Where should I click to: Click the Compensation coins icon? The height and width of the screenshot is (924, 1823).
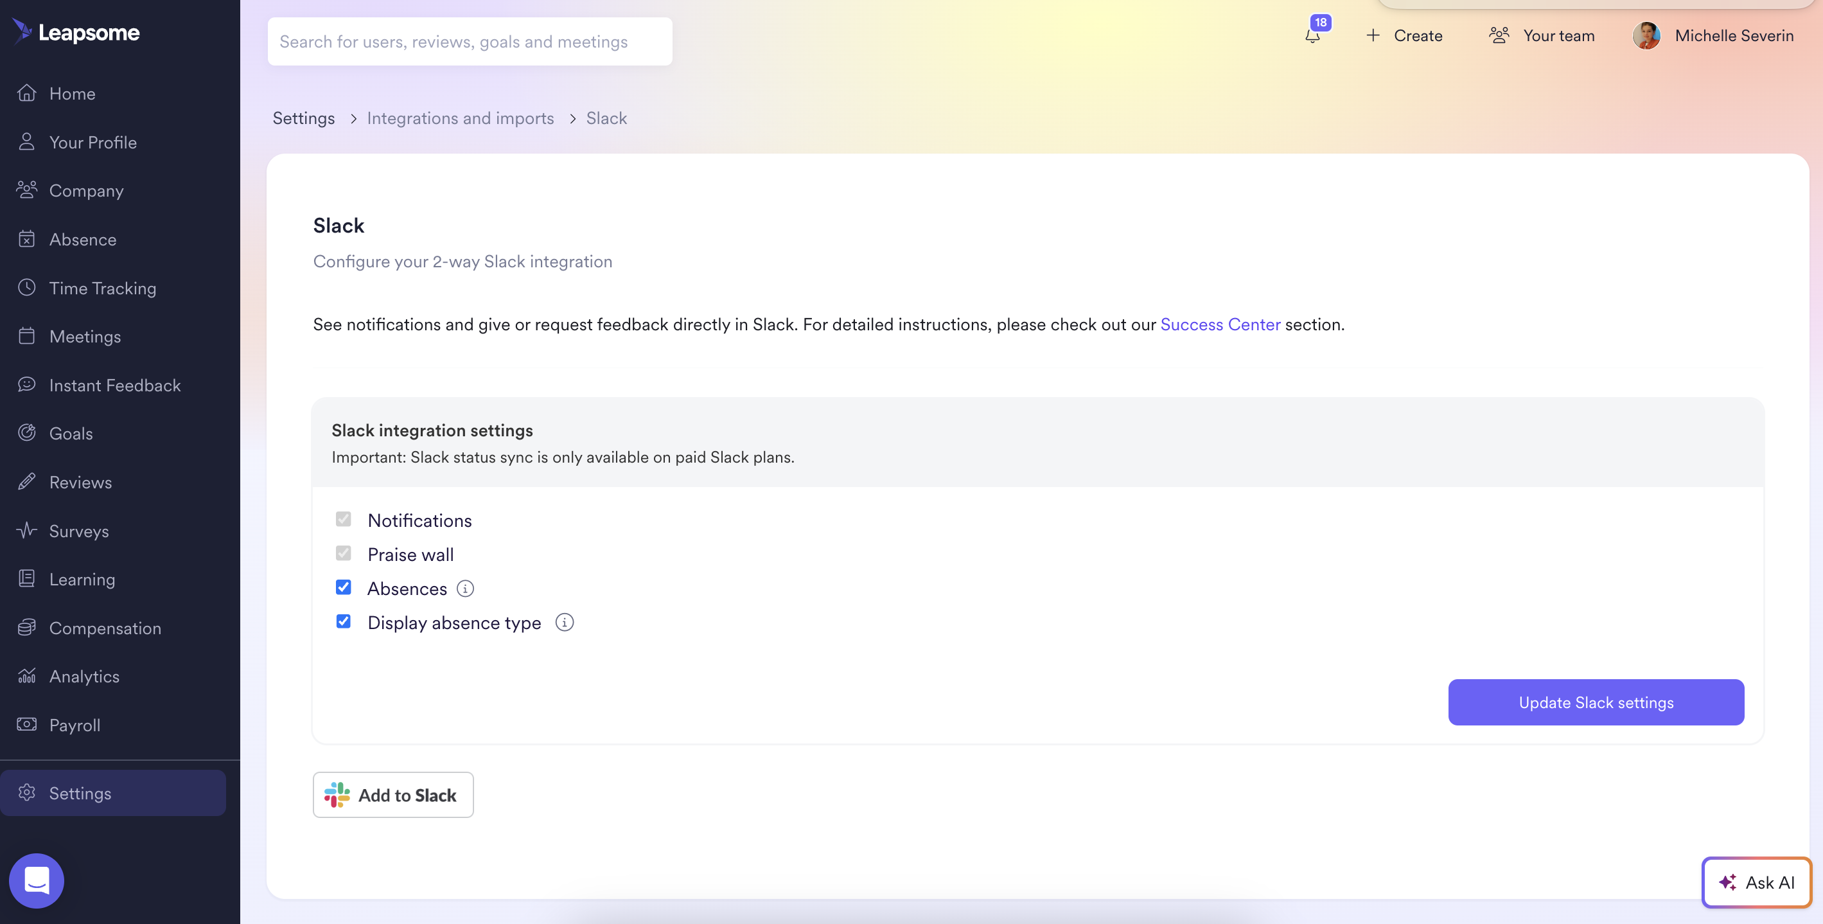pyautogui.click(x=27, y=627)
